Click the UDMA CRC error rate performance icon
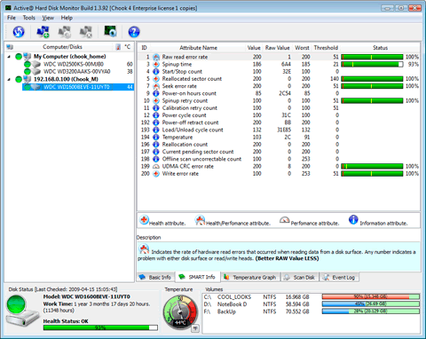 click(156, 167)
